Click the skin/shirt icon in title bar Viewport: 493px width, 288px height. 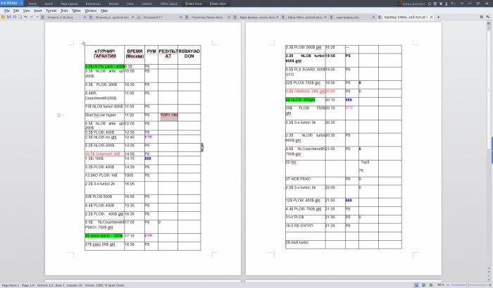click(x=441, y=4)
